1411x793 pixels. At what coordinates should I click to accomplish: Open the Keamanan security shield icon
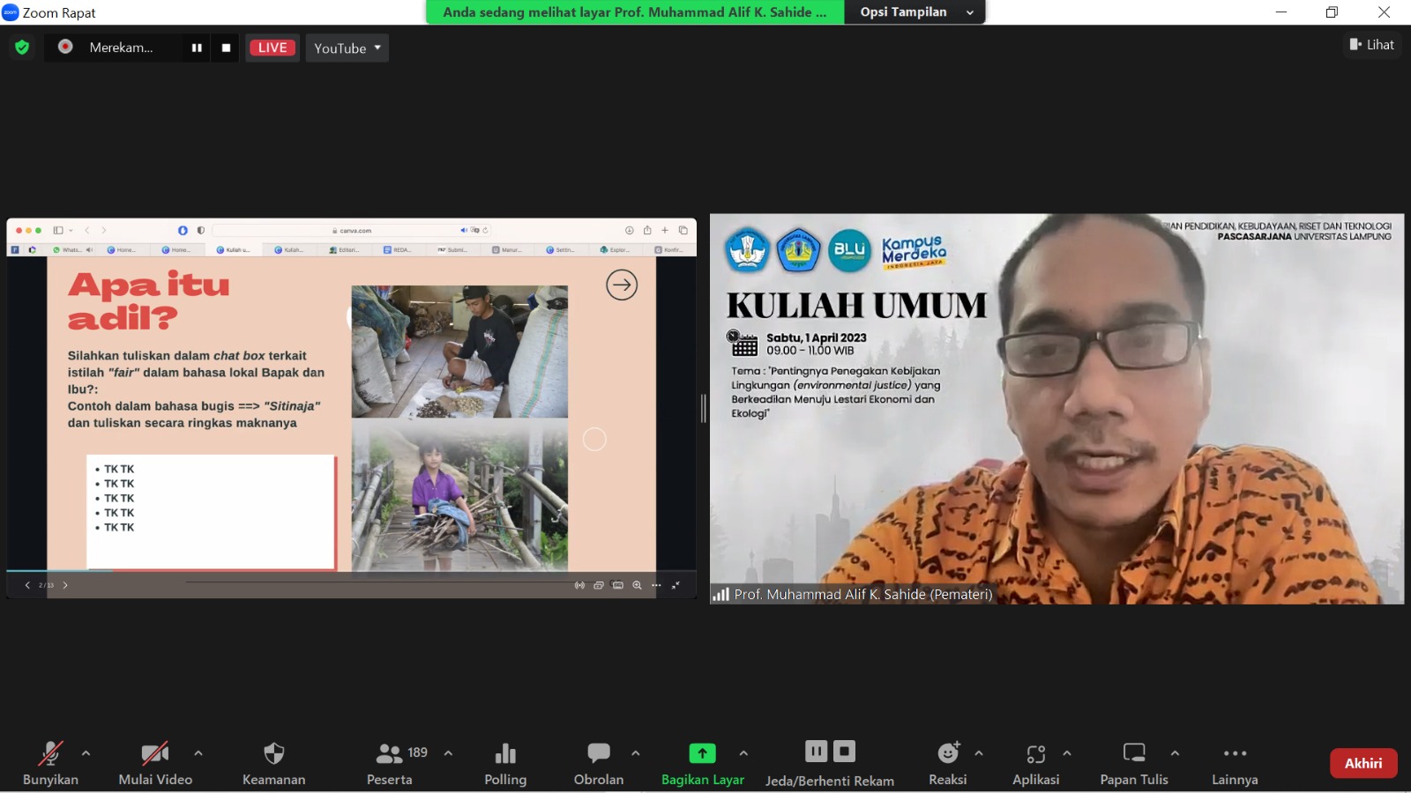point(273,754)
